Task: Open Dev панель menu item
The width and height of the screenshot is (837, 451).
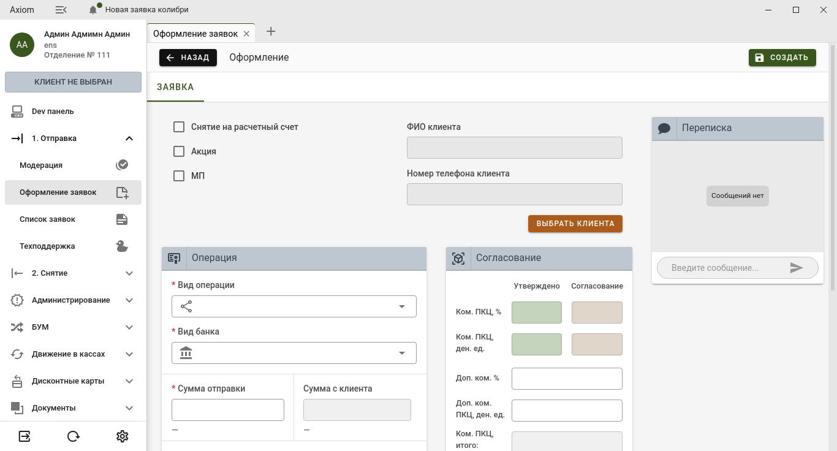Action: coord(73,112)
